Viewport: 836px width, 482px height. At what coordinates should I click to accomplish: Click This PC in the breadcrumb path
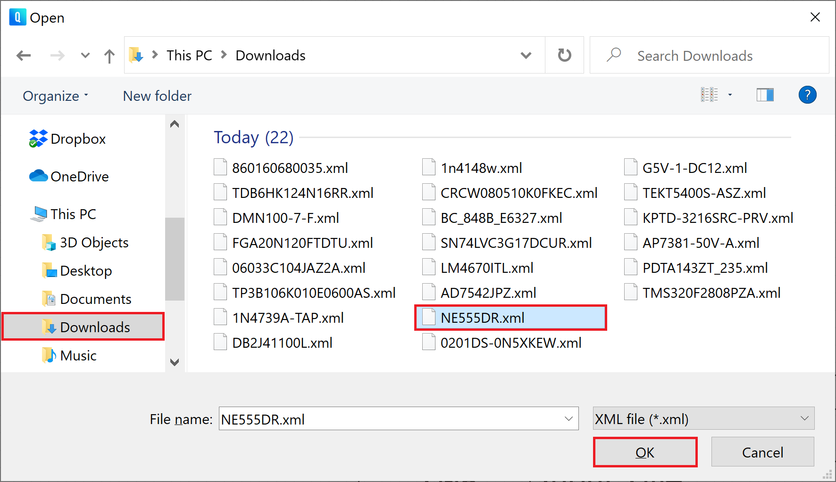pyautogui.click(x=189, y=55)
